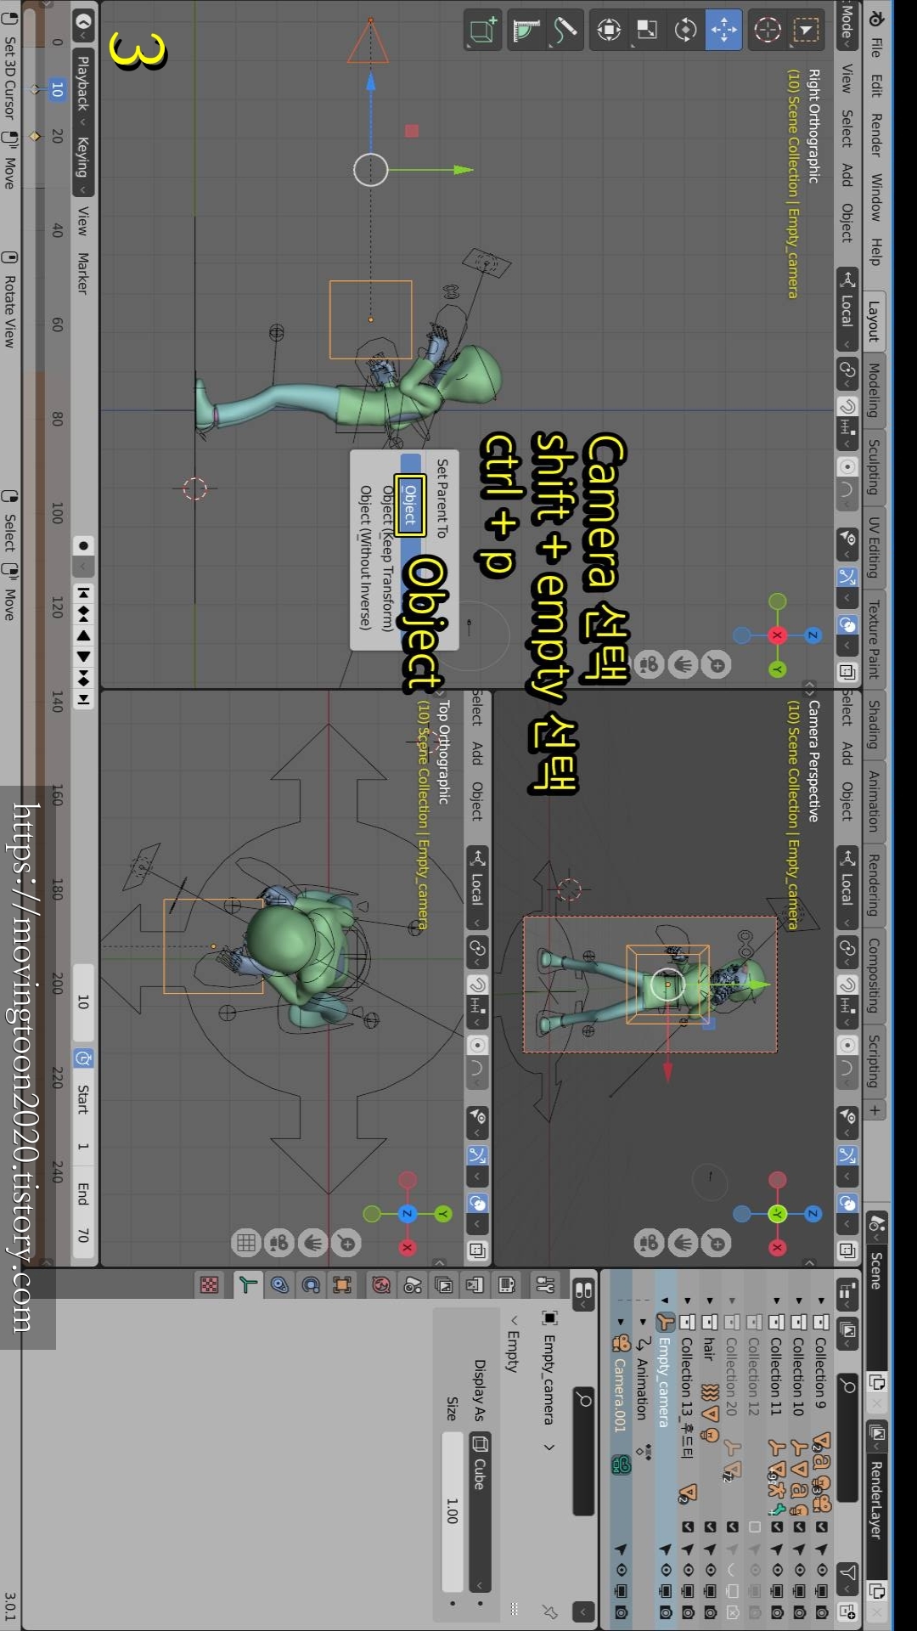The height and width of the screenshot is (1631, 917).
Task: Uncheck Collection 9 exclude checkbox
Action: click(x=821, y=1527)
